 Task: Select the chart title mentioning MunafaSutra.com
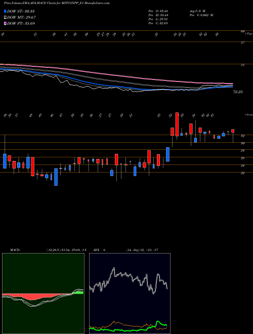tap(57, 4)
